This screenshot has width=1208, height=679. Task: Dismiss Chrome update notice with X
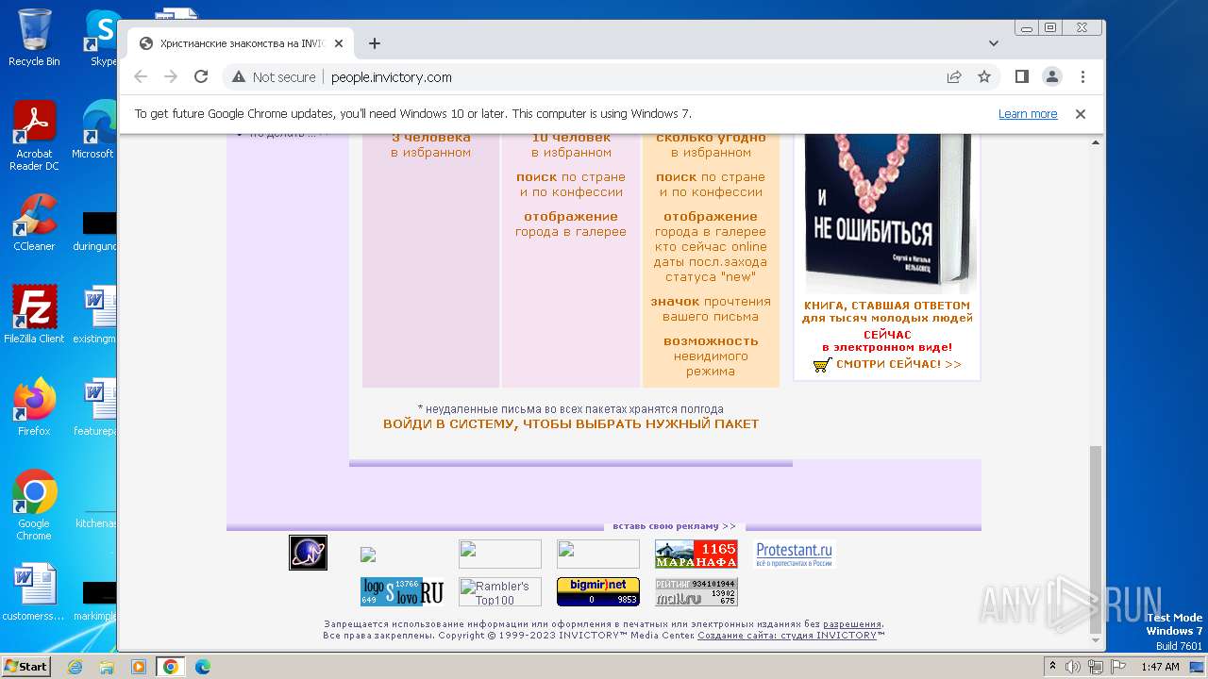point(1081,114)
